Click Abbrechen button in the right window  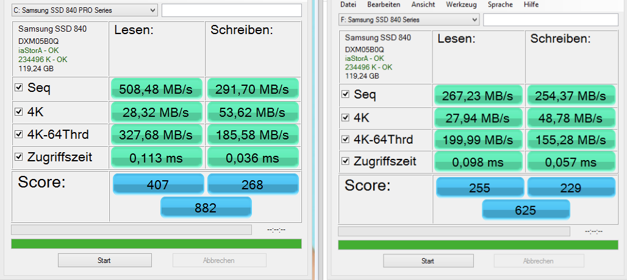(x=538, y=261)
